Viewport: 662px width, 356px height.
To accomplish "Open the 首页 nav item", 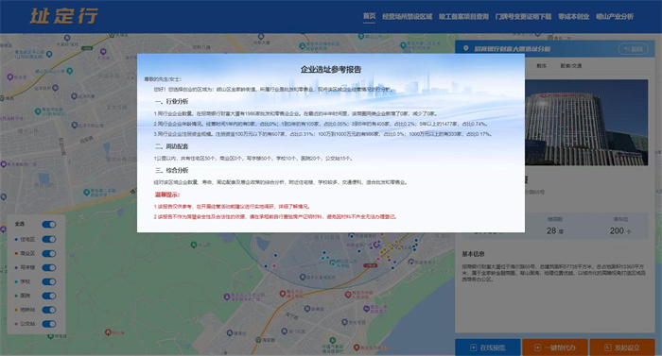I will coord(369,16).
